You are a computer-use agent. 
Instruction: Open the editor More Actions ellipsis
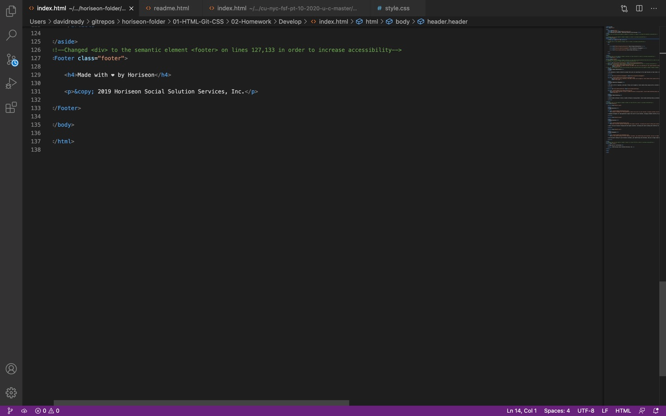[654, 8]
